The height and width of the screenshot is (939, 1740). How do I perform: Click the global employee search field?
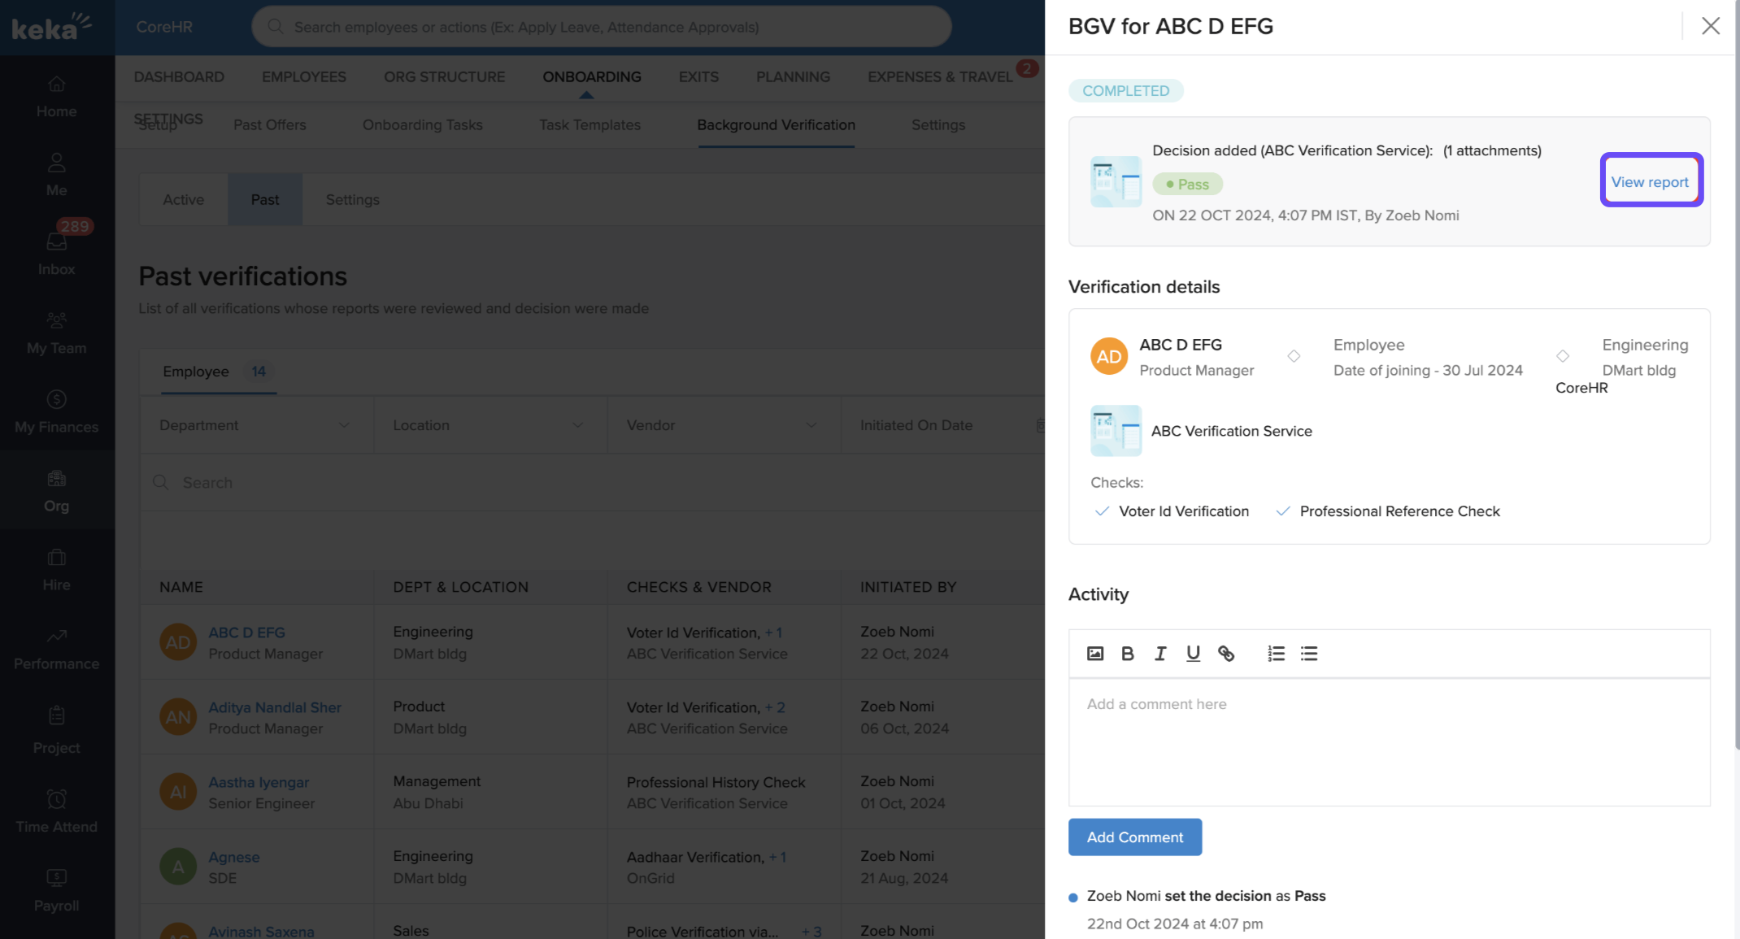602,27
